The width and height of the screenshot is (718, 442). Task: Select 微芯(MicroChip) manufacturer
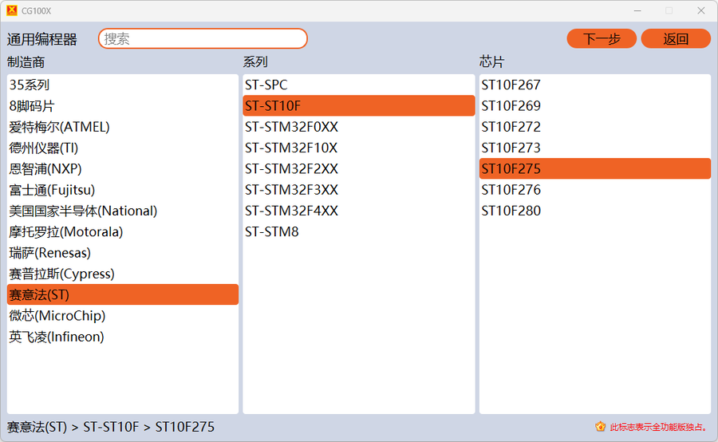(x=57, y=316)
